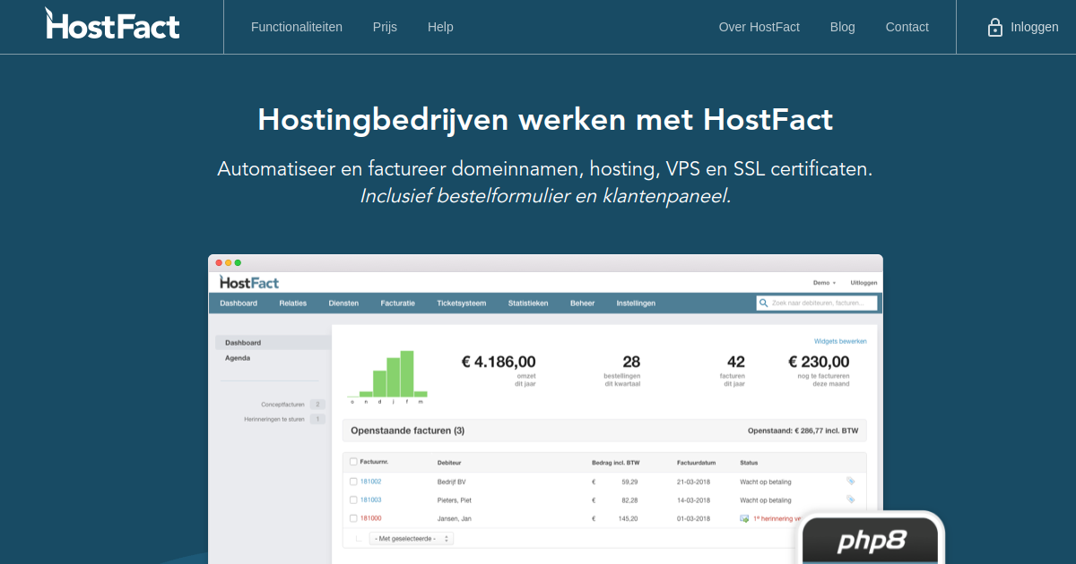Click the tag icon on the Bedrijf BV row
The width and height of the screenshot is (1076, 564).
pyautogui.click(x=851, y=481)
